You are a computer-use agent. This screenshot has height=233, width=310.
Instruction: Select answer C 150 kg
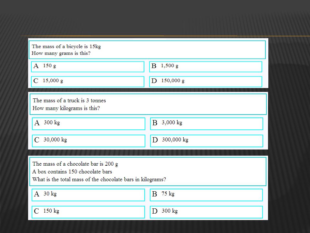88,212
